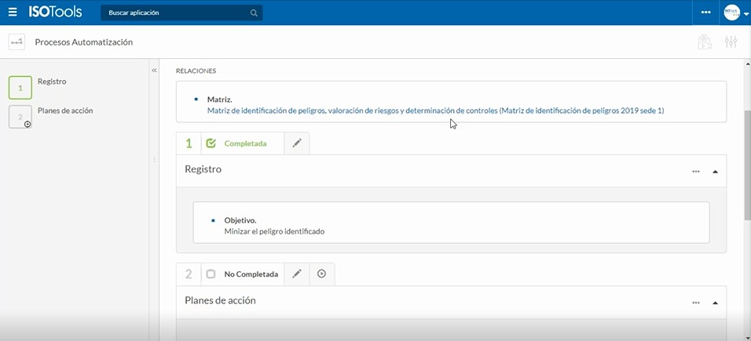Open the settings sliders icon
Image resolution: width=751 pixels, height=341 pixels.
point(731,42)
